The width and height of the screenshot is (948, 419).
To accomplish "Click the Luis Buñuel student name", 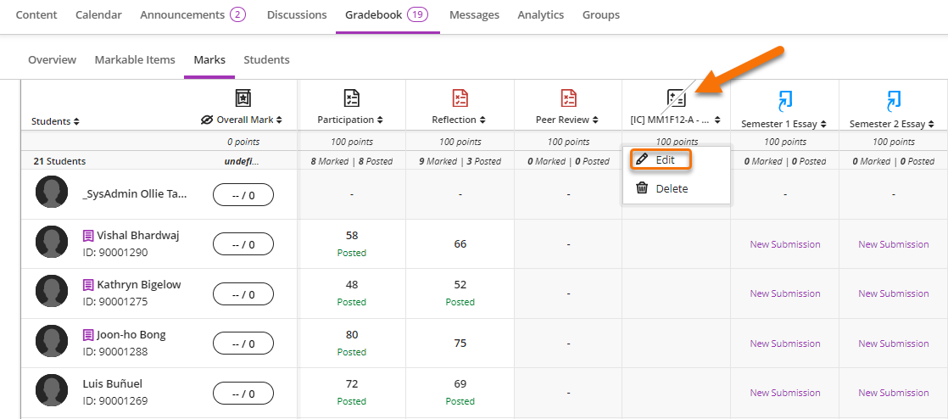I will coord(113,384).
